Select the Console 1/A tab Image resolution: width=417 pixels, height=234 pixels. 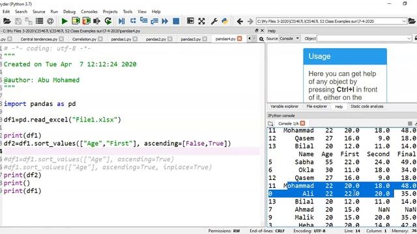pyautogui.click(x=288, y=123)
